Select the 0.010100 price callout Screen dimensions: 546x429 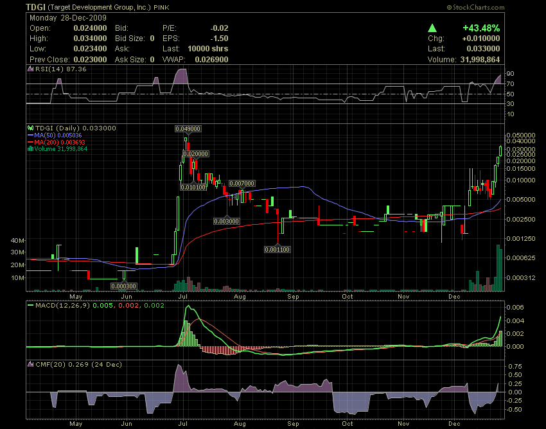coord(193,188)
